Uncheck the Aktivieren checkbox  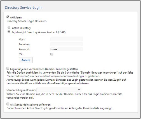point(8,17)
